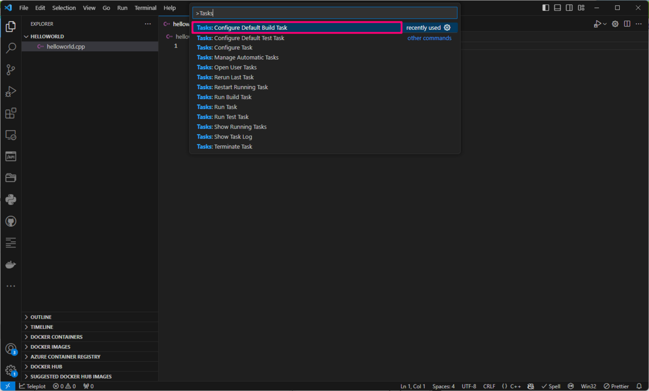The width and height of the screenshot is (649, 391).
Task: Open the View menu
Action: click(89, 8)
